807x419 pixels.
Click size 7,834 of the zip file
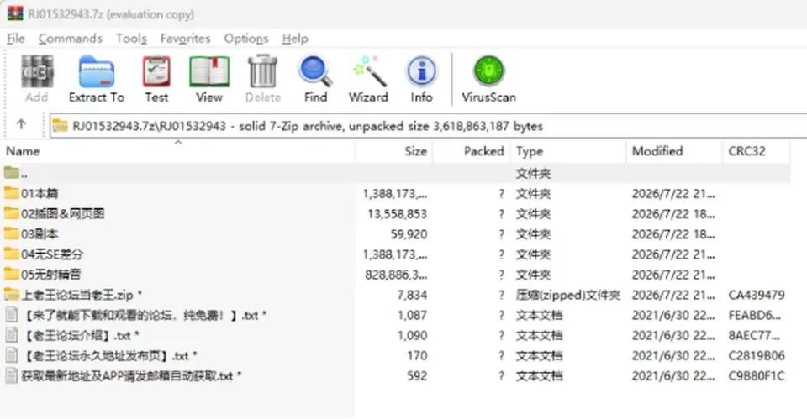click(412, 295)
